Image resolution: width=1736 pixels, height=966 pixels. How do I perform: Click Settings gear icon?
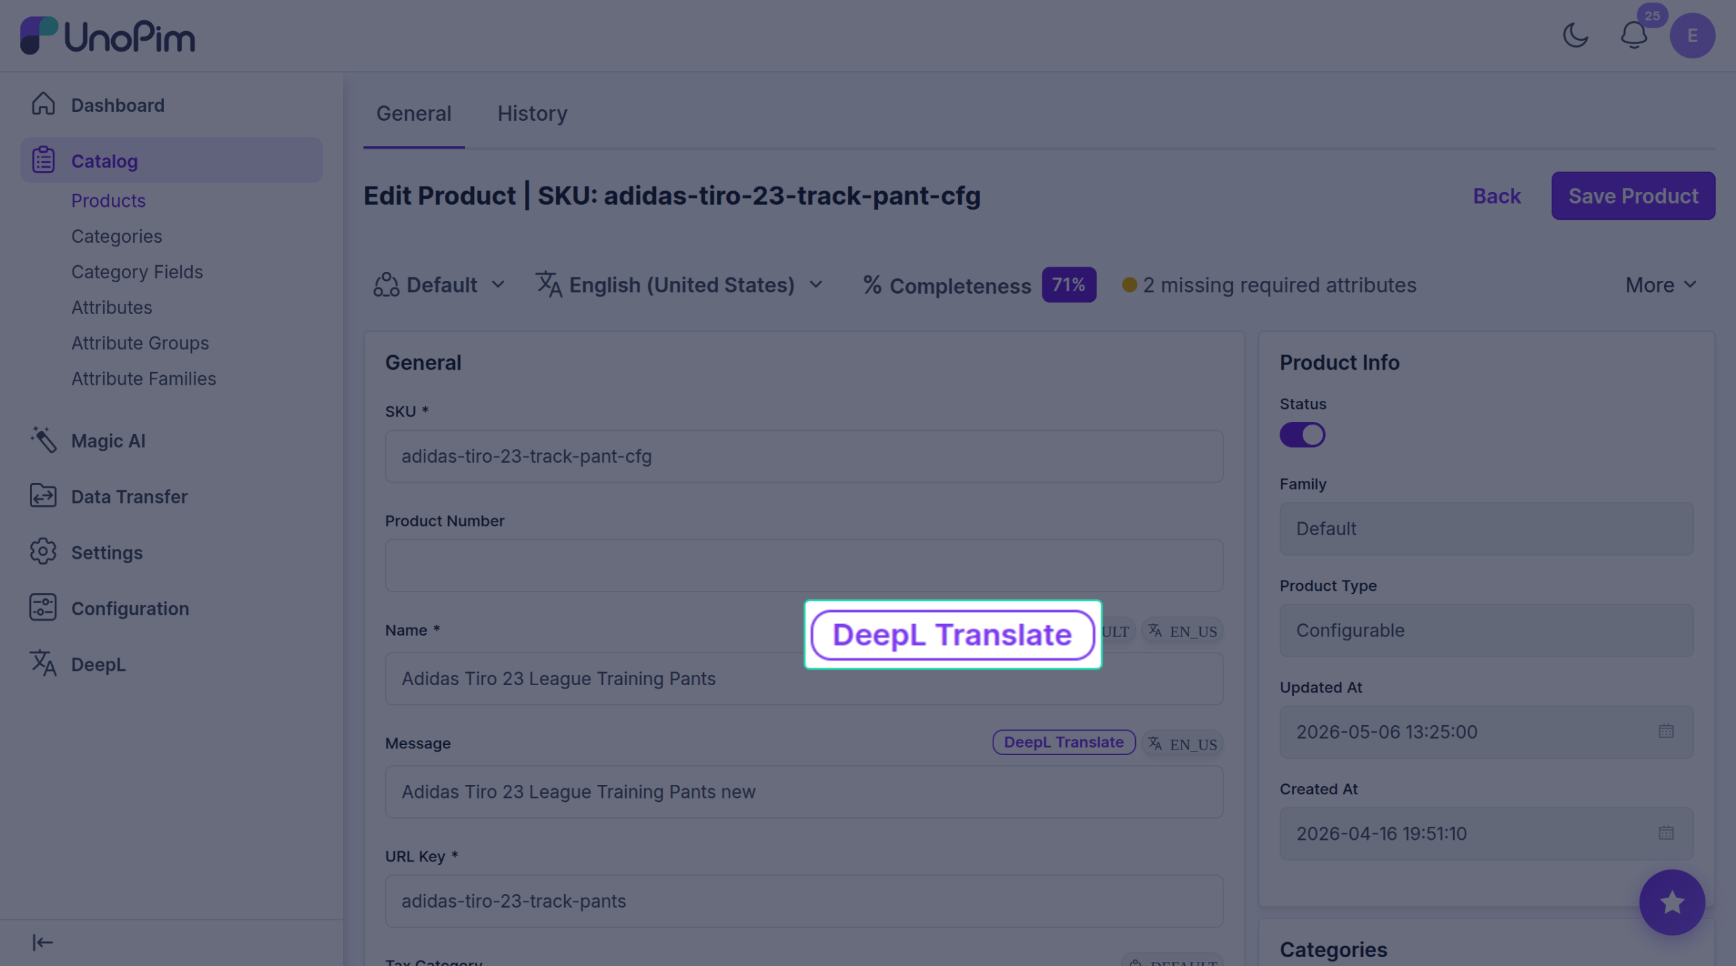(x=43, y=552)
